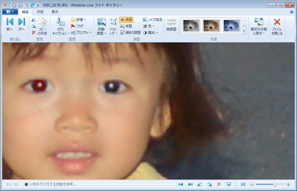Viewport: 297px width, 191px height.
Task: Redo edit in quick access toolbar
Action: pyautogui.click(x=32, y=5)
